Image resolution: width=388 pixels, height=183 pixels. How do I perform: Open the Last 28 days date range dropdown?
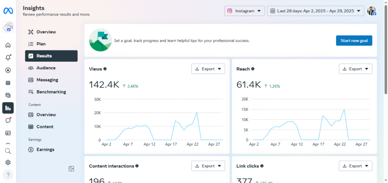[x=316, y=11]
